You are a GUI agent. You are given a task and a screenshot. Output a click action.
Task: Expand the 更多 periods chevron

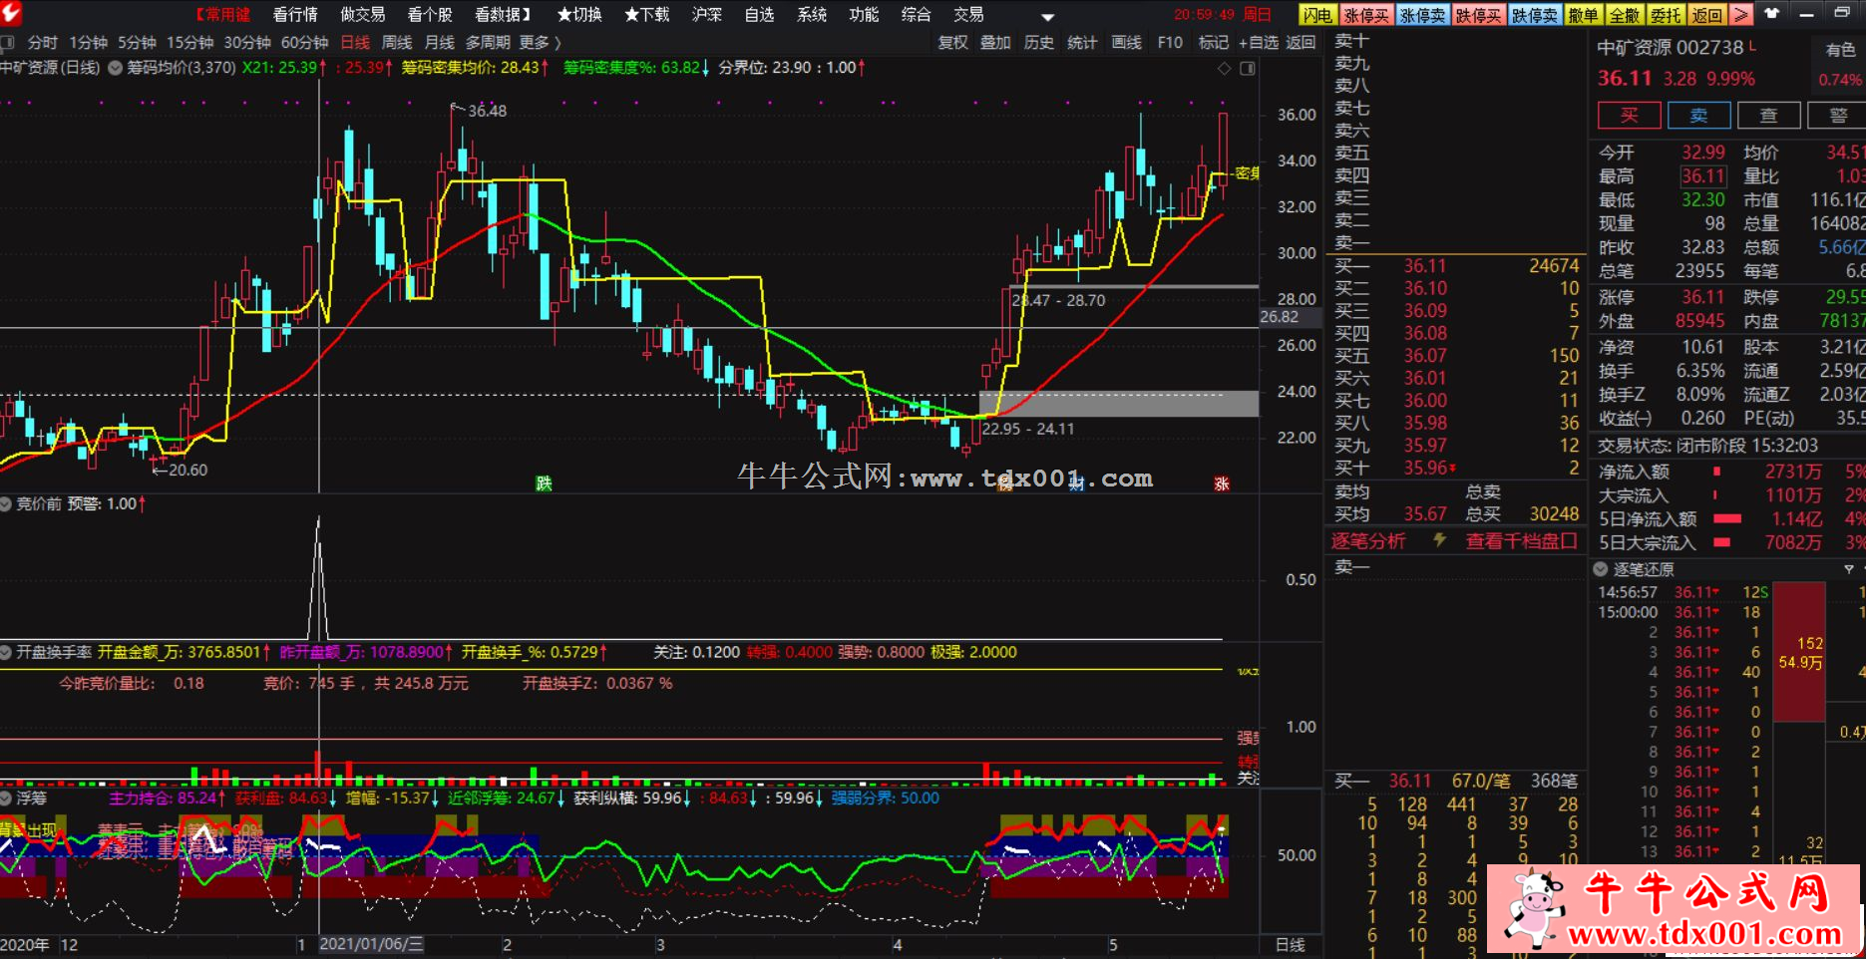[559, 43]
